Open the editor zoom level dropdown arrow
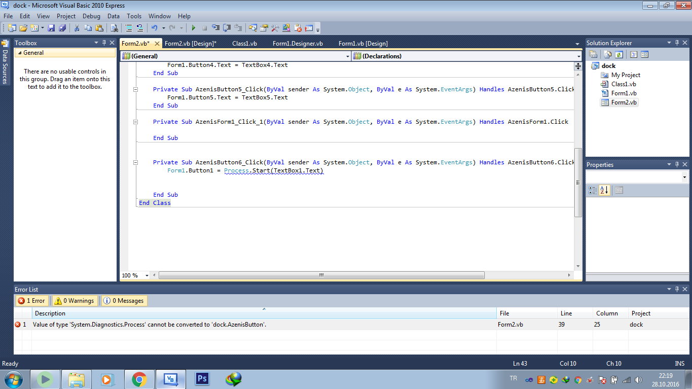The height and width of the screenshot is (389, 692). click(x=147, y=275)
